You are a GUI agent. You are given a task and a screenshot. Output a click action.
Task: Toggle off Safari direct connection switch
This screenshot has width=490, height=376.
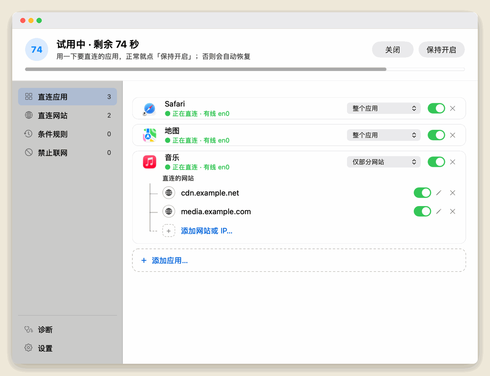[x=436, y=108]
